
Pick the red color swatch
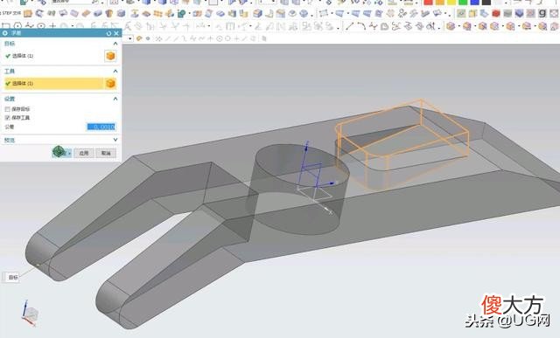(x=428, y=2)
